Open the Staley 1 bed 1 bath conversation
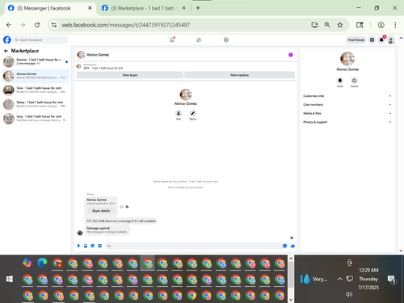 pos(36,104)
